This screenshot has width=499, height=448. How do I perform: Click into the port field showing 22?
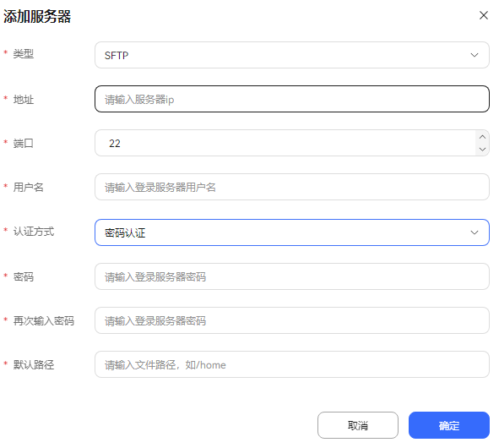point(285,143)
